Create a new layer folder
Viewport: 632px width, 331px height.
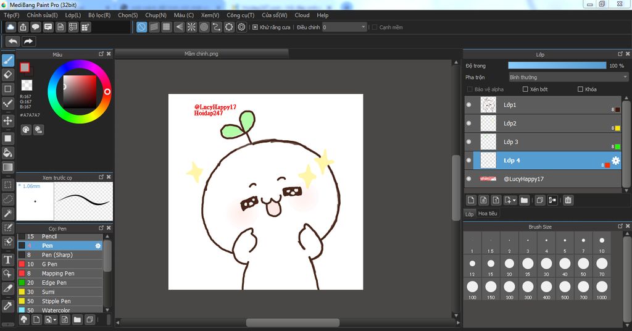(524, 200)
